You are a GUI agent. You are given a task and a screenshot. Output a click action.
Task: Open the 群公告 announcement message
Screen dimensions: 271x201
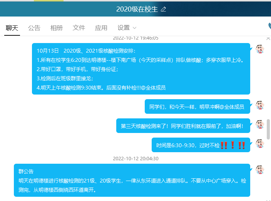click(132, 180)
